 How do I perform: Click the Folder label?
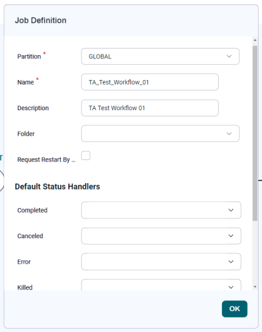click(x=26, y=134)
